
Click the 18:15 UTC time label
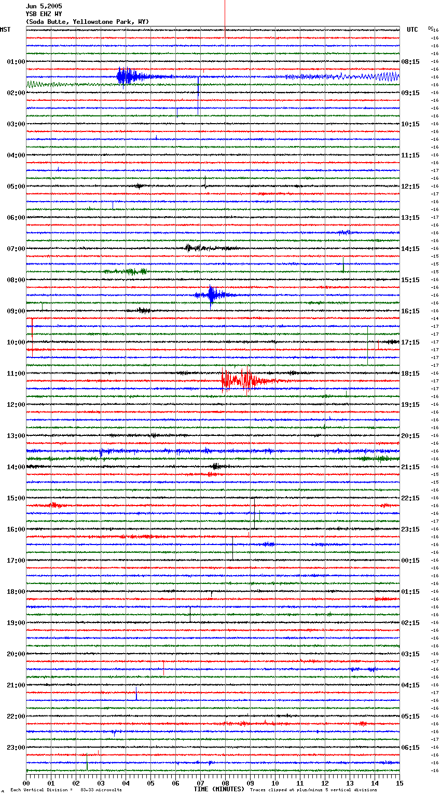pos(410,374)
